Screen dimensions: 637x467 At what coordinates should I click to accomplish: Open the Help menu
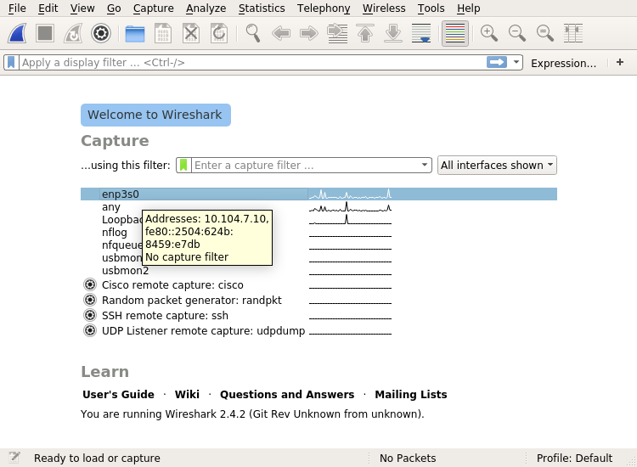click(468, 8)
